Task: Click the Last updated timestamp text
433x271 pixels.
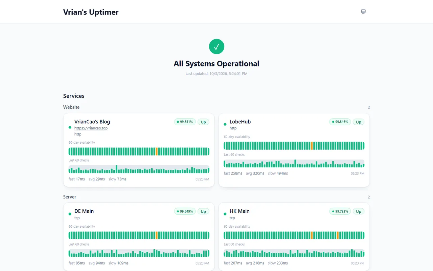Action: pos(216,74)
